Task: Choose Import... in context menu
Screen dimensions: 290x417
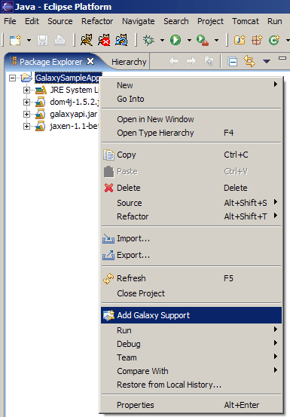Action: [191, 238]
